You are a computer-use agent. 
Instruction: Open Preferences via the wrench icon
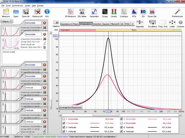click(177, 12)
